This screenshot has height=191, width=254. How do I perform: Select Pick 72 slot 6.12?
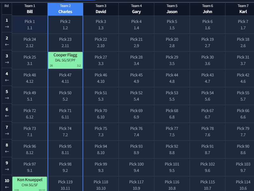tap(30, 114)
